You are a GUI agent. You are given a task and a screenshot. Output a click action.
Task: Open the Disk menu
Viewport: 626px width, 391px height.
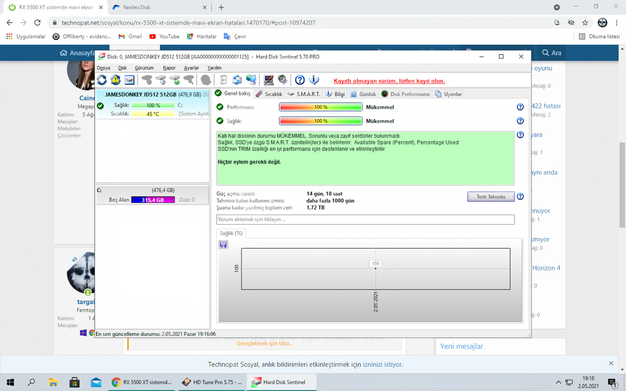122,68
